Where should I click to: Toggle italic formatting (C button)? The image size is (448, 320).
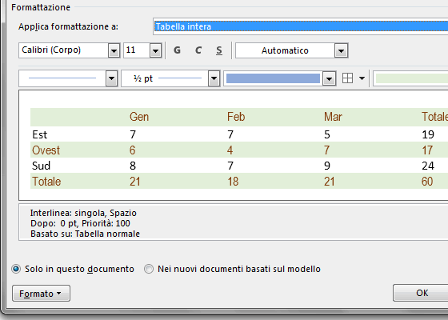click(198, 50)
